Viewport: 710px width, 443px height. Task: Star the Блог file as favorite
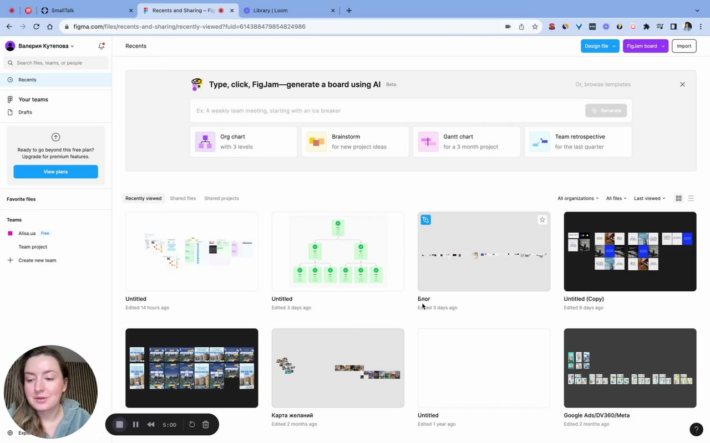[x=542, y=220]
